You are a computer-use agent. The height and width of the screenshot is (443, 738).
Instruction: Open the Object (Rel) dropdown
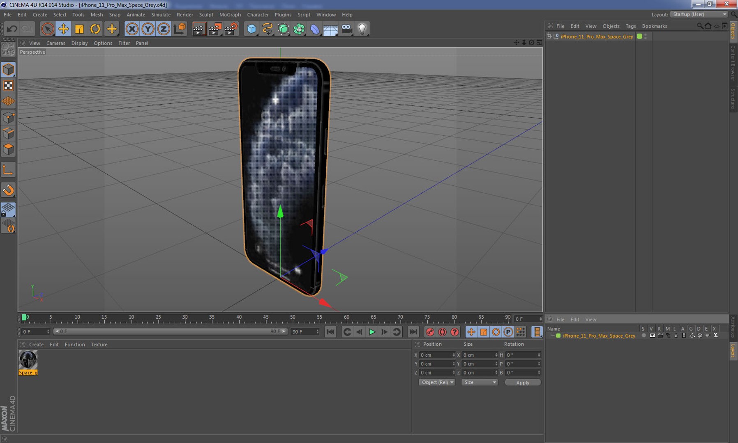click(x=437, y=382)
